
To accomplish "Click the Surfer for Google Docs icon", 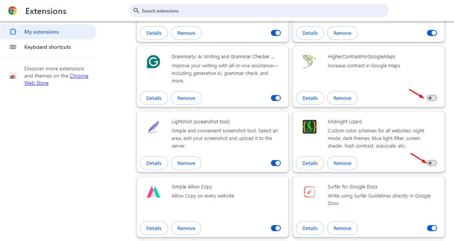I will click(x=309, y=192).
